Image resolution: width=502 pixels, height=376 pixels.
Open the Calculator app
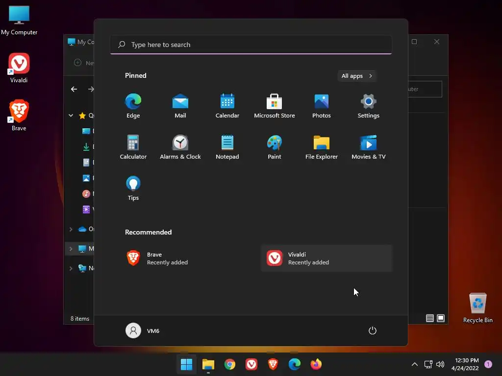133,147
